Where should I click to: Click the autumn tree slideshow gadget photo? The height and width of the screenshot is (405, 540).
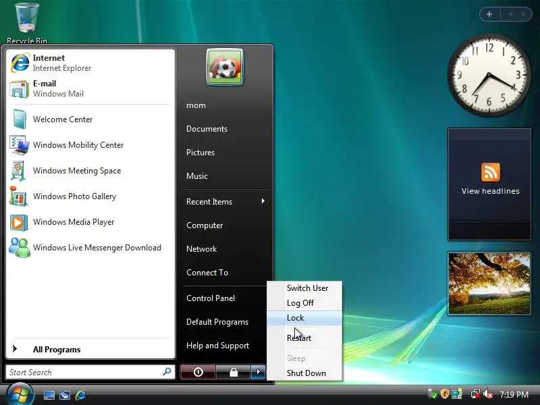click(x=489, y=283)
